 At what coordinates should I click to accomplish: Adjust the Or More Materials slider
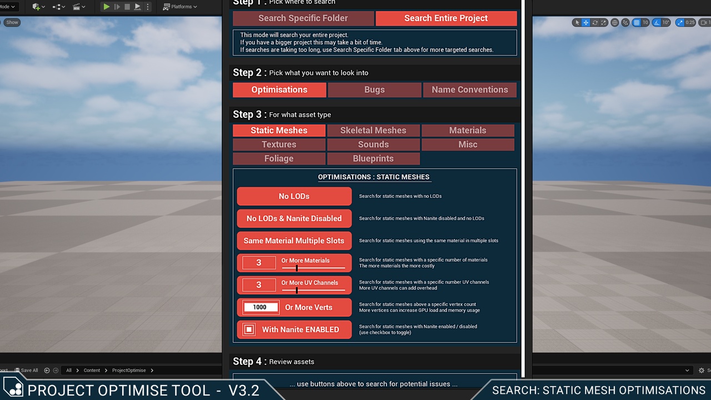pyautogui.click(x=313, y=268)
